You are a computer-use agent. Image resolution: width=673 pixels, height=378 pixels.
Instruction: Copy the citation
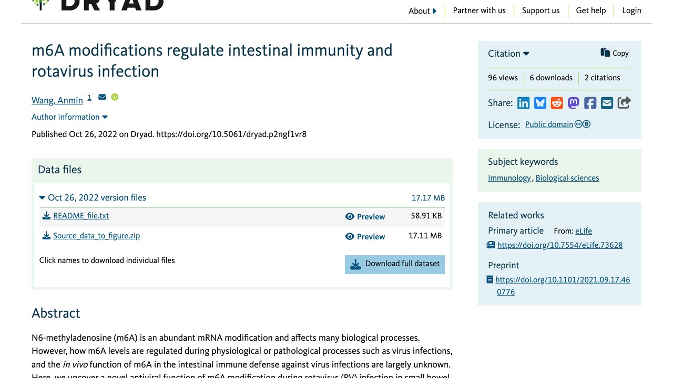coord(615,53)
